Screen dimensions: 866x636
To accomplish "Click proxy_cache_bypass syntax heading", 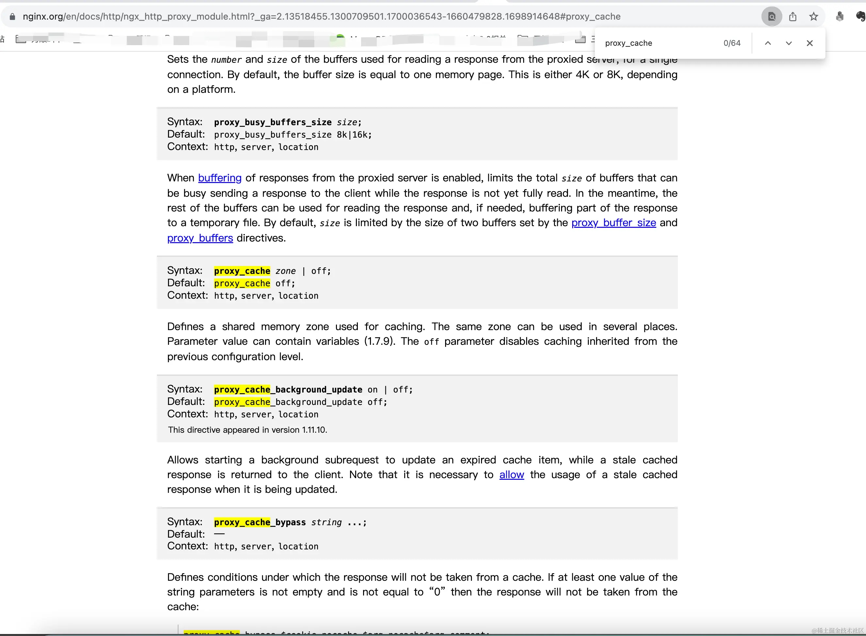I will (x=260, y=522).
